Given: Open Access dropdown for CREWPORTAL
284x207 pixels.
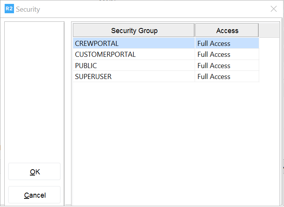Looking at the screenshot, I should pos(227,44).
